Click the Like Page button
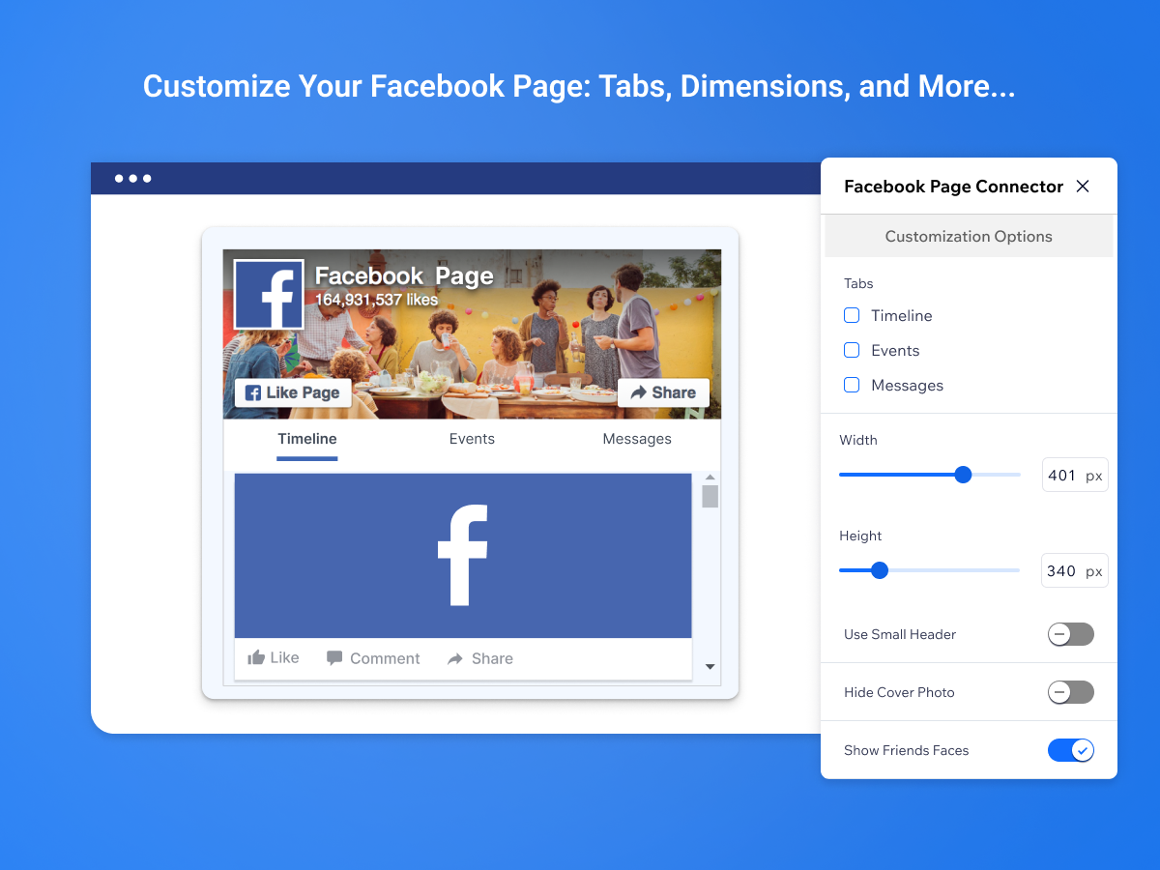The image size is (1160, 870). (x=293, y=392)
